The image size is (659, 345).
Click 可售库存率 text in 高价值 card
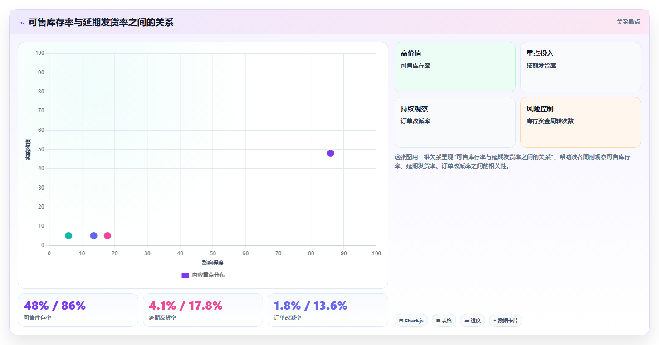tap(415, 66)
